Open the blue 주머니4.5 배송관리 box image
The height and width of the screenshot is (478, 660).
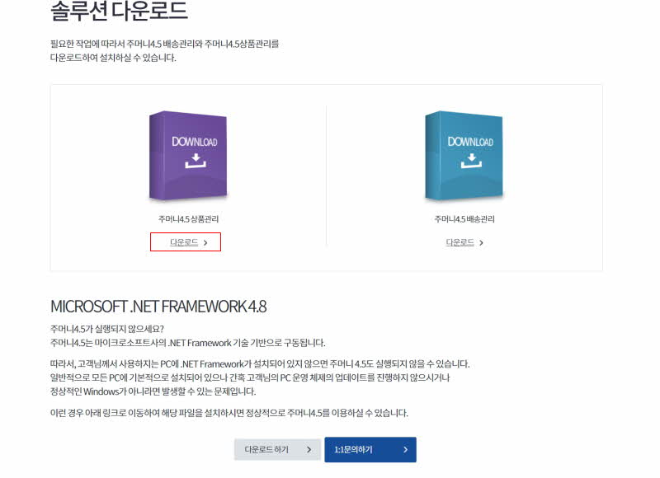click(464, 156)
